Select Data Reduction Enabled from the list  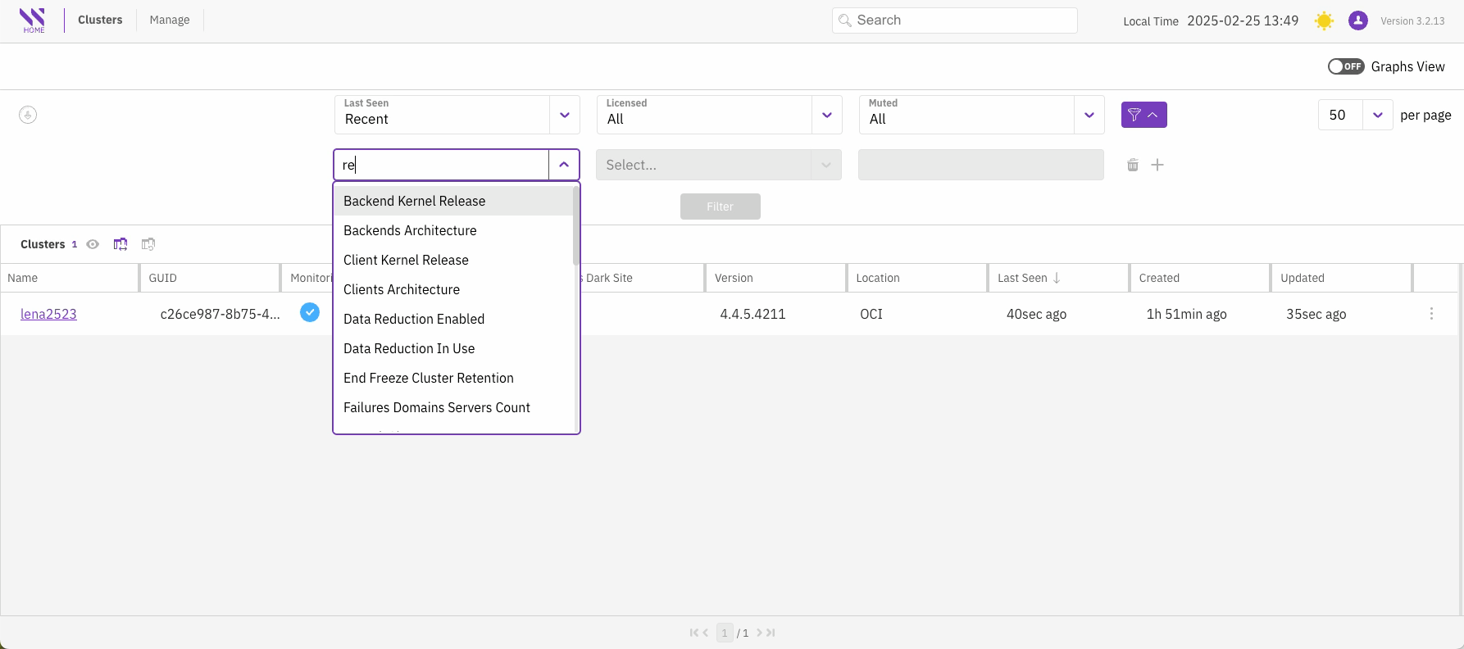pos(414,320)
